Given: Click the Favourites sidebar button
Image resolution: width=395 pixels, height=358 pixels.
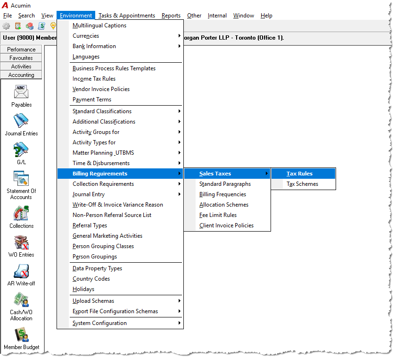Looking at the screenshot, I should 21,58.
